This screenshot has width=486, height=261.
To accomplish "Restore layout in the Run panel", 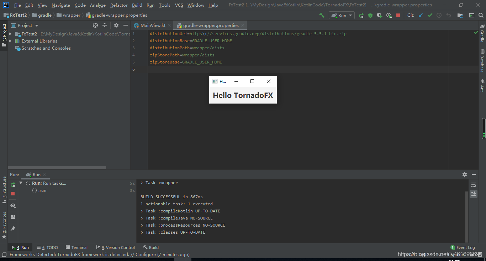I will click(x=13, y=217).
